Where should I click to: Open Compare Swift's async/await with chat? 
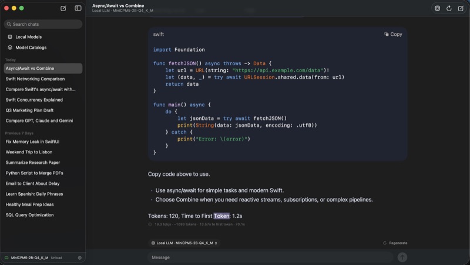[x=43, y=89]
